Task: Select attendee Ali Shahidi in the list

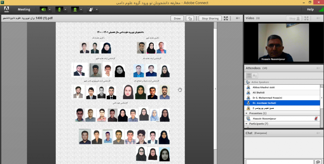Action: tap(258, 92)
